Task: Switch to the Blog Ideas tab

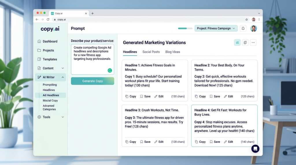Action: click(173, 52)
